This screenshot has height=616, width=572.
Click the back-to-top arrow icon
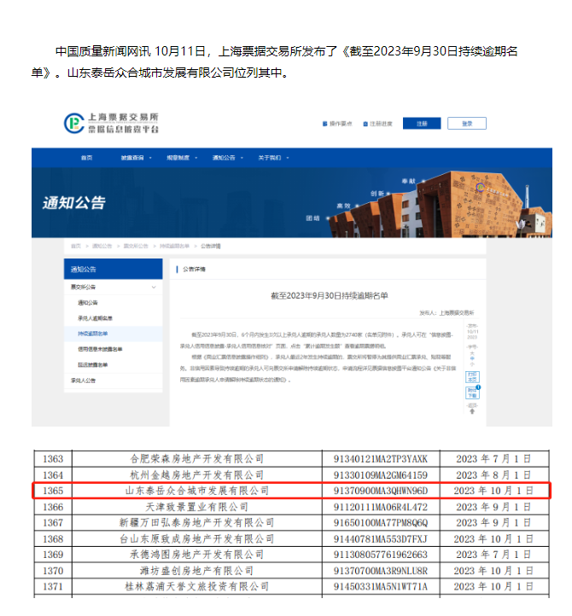[x=472, y=411]
